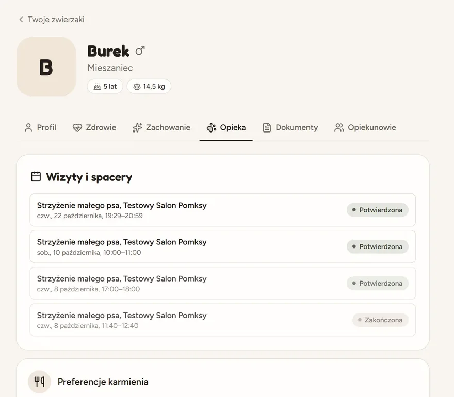Open the visit on 10 października 10:00–11:00
The height and width of the screenshot is (397, 454).
pyautogui.click(x=223, y=247)
